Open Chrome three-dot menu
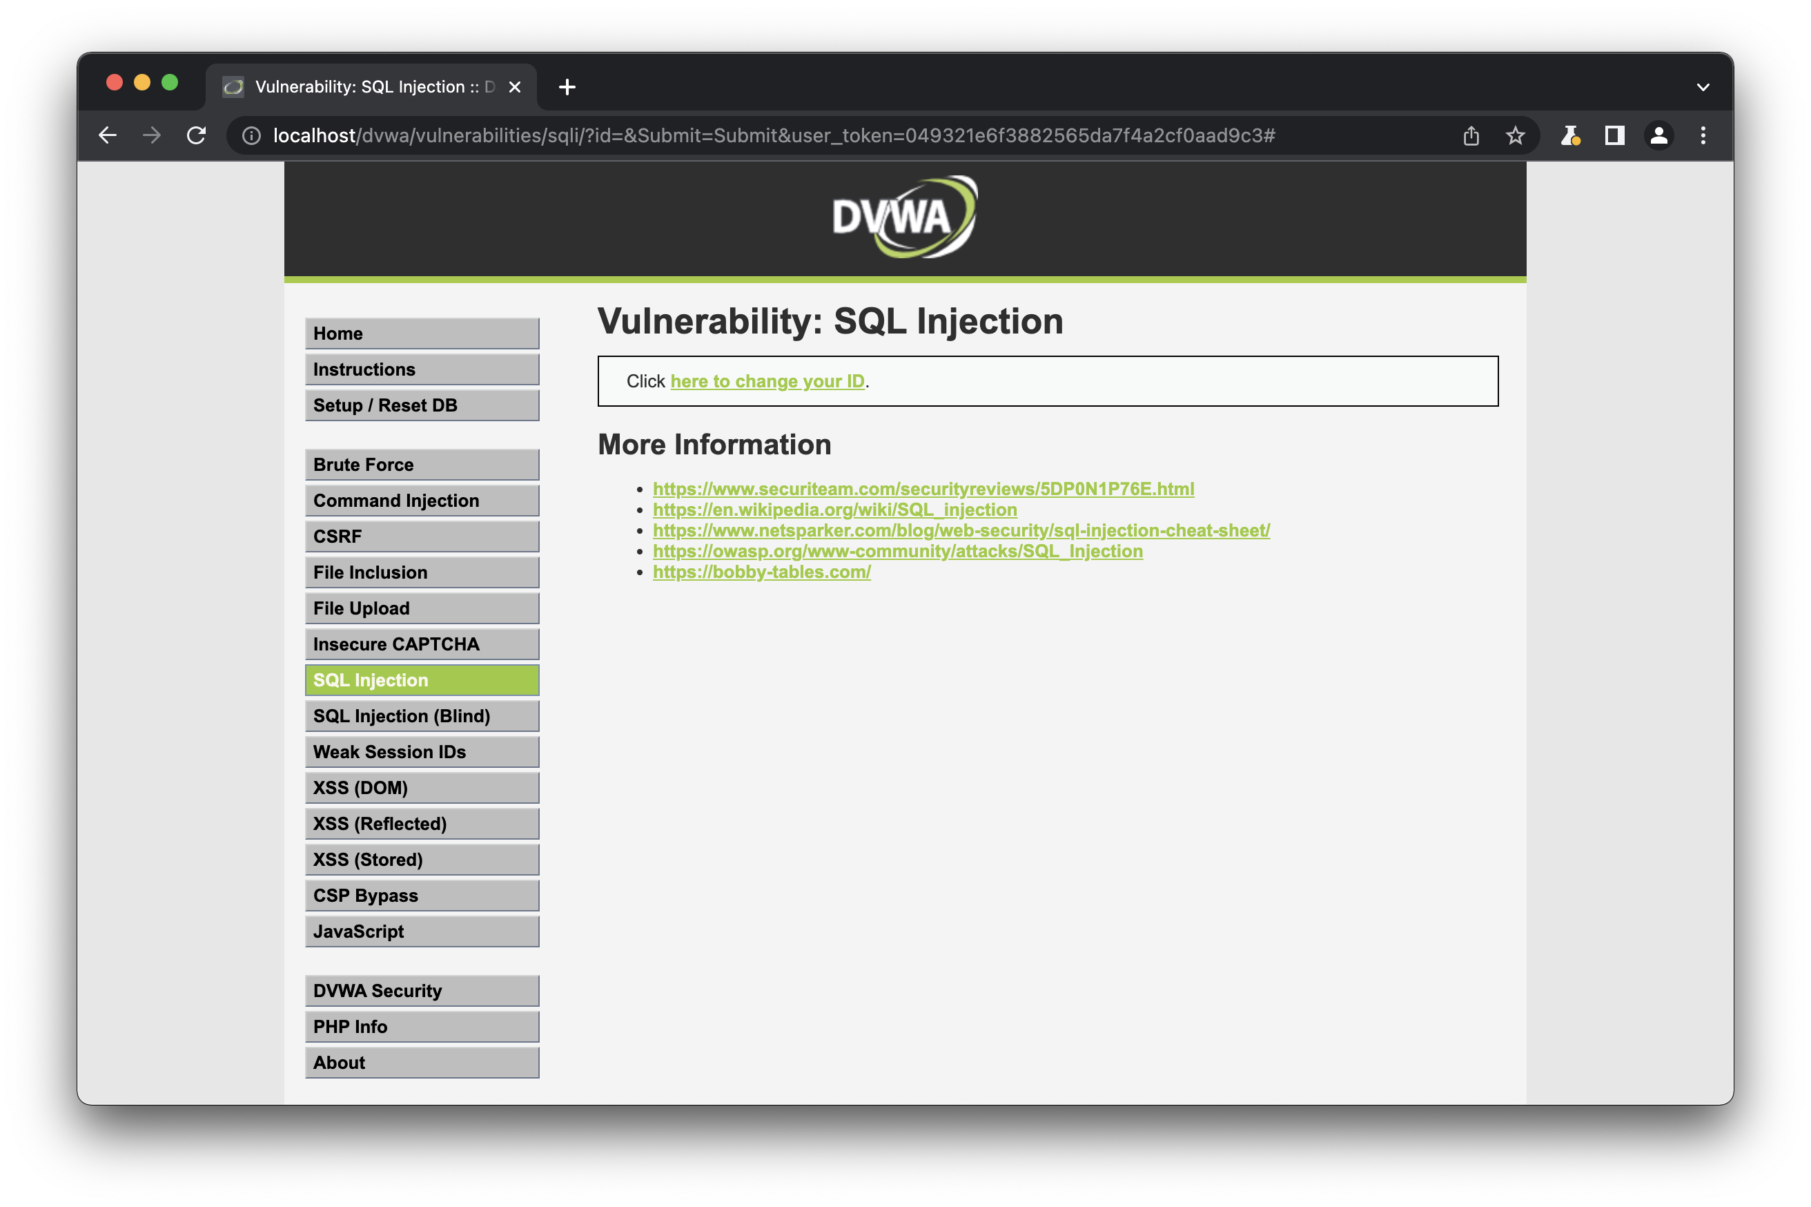This screenshot has height=1207, width=1811. coord(1703,135)
